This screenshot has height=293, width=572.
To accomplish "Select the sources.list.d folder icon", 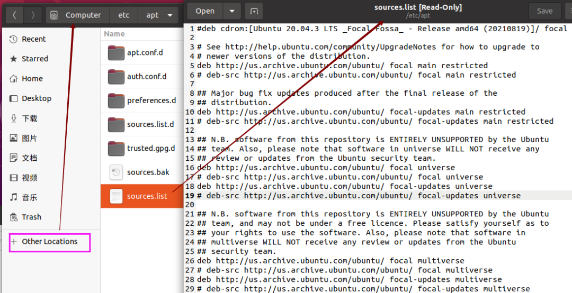I will pos(117,124).
